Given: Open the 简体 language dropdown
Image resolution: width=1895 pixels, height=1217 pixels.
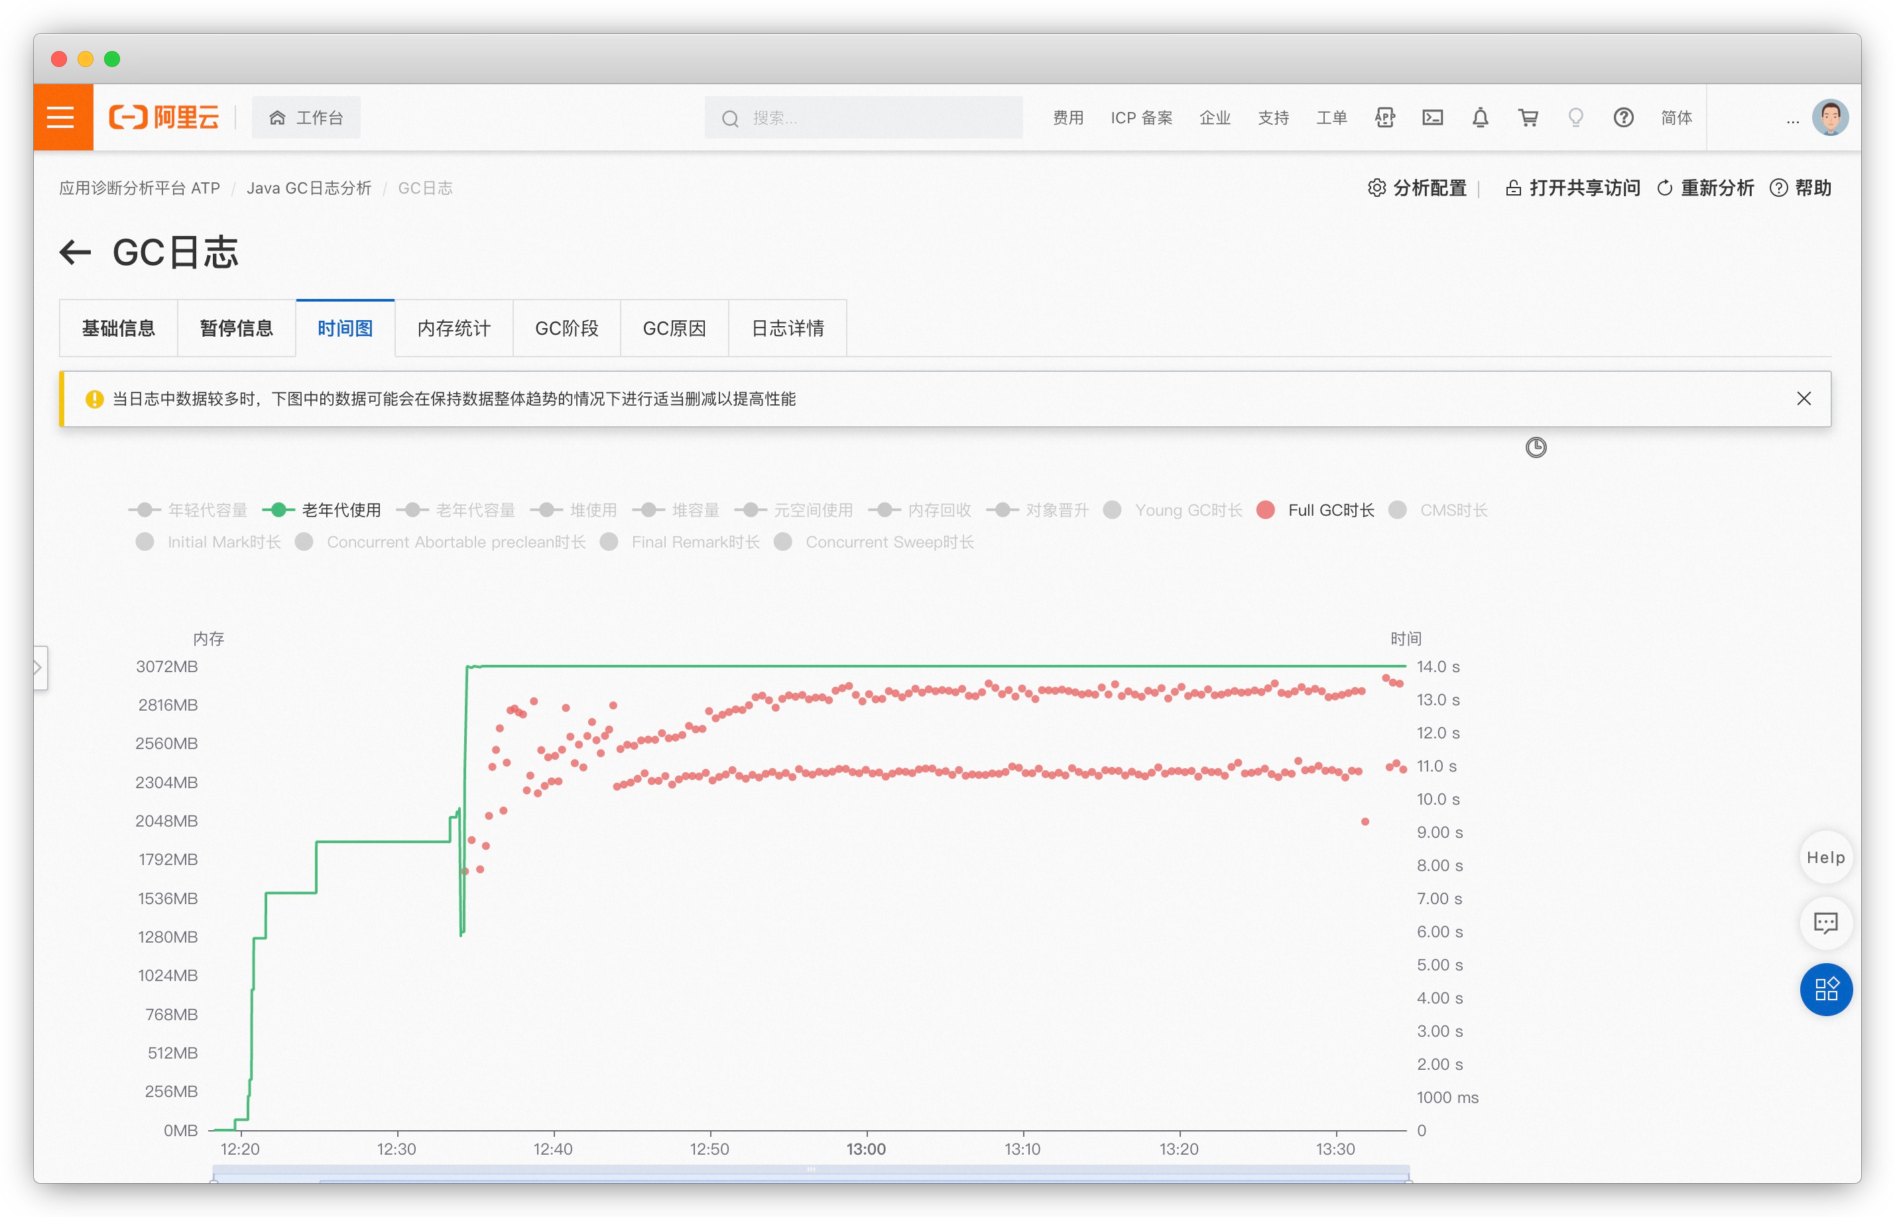Looking at the screenshot, I should (1676, 118).
